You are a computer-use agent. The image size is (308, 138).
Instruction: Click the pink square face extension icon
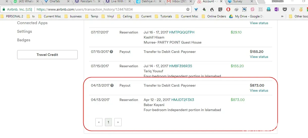coord(253,10)
